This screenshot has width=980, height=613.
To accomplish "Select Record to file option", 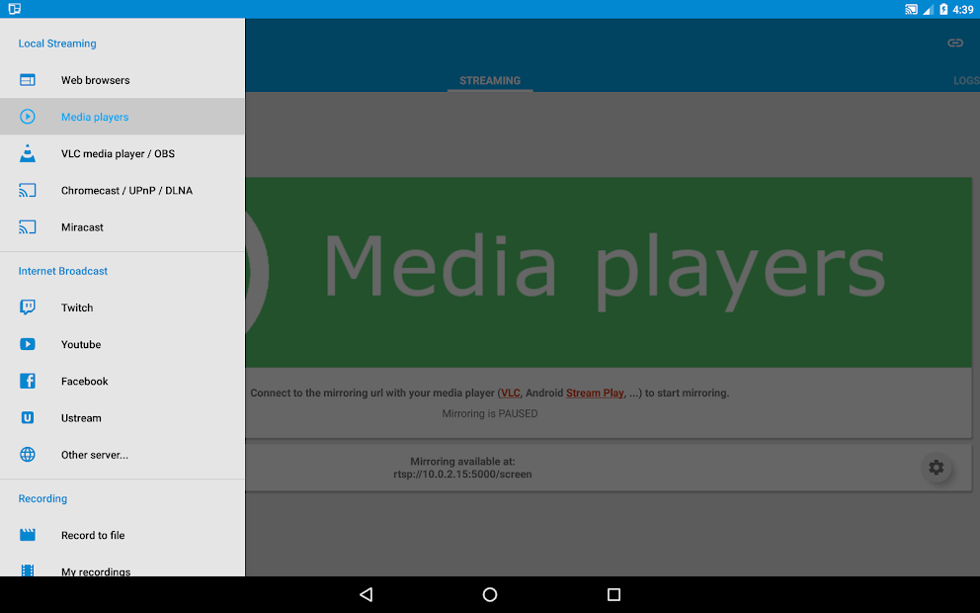I will (x=93, y=535).
